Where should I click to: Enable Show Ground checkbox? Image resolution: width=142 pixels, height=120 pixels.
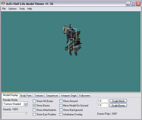pyautogui.click(x=61, y=101)
